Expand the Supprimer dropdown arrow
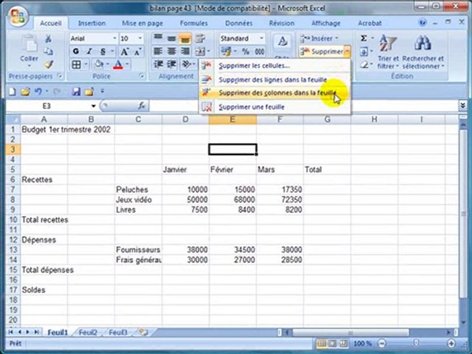Screen dimensions: 472x354 (x=348, y=52)
